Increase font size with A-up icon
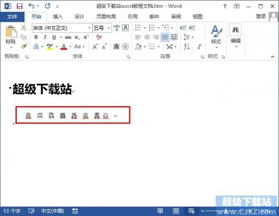279x216 pixels. pyautogui.click(x=95, y=46)
